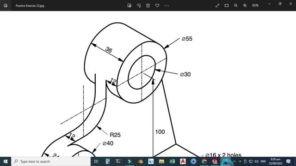Click the USB safely remove tray icon
296x166 pixels.
point(245,161)
